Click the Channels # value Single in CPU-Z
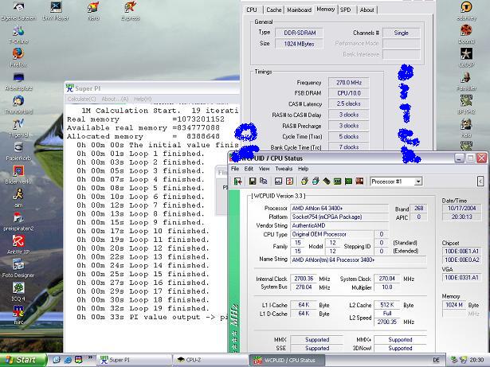Viewport: 490px width, 367px height. [402, 33]
